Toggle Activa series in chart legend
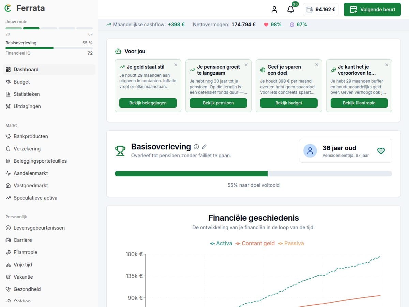 point(221,243)
